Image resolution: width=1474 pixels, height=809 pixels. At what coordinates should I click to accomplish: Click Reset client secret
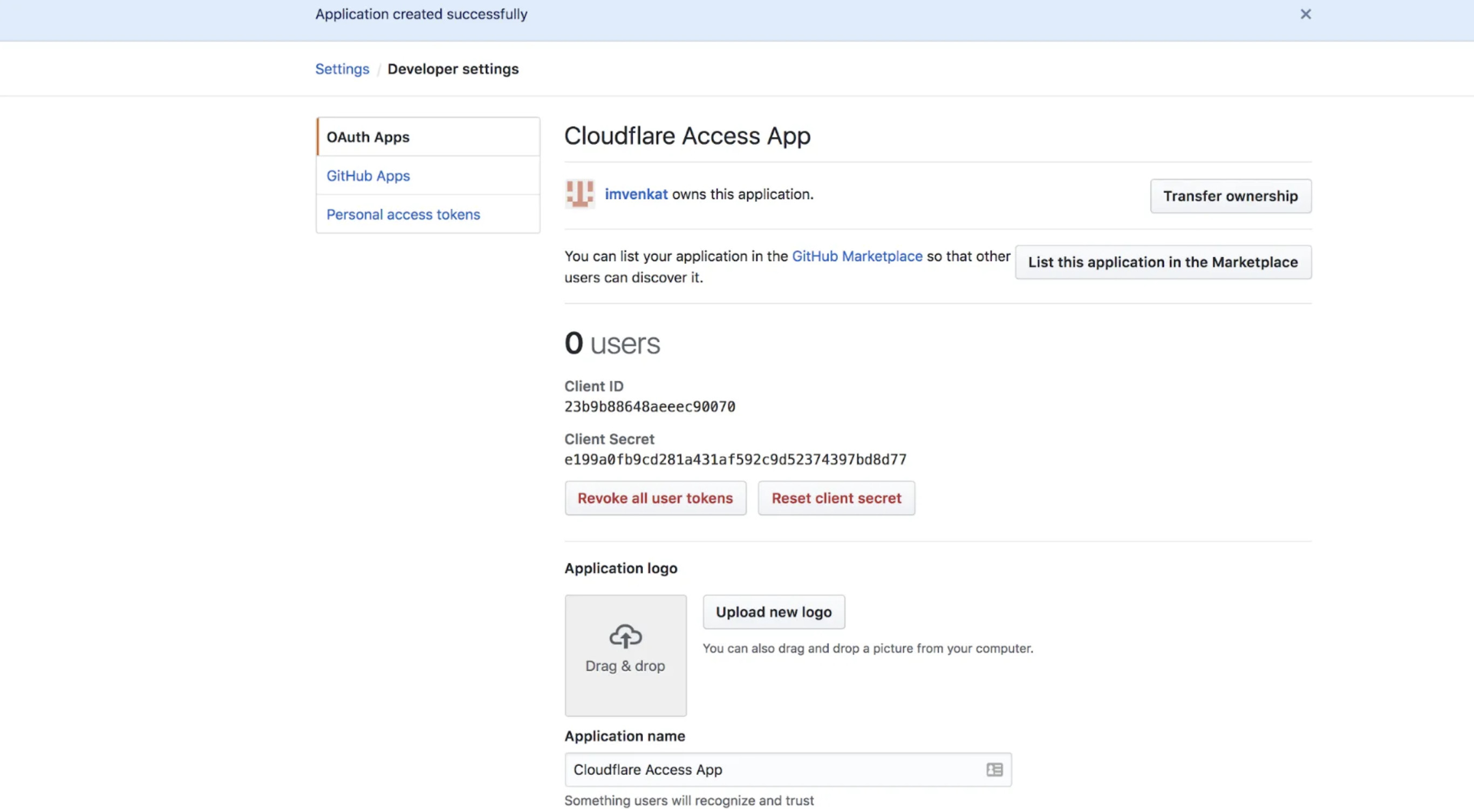(x=836, y=498)
